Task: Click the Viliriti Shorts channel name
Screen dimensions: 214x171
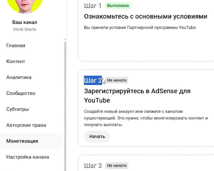Action: pyautogui.click(x=25, y=30)
